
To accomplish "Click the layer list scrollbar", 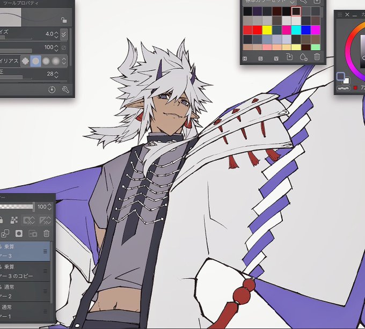I will tap(52, 273).
